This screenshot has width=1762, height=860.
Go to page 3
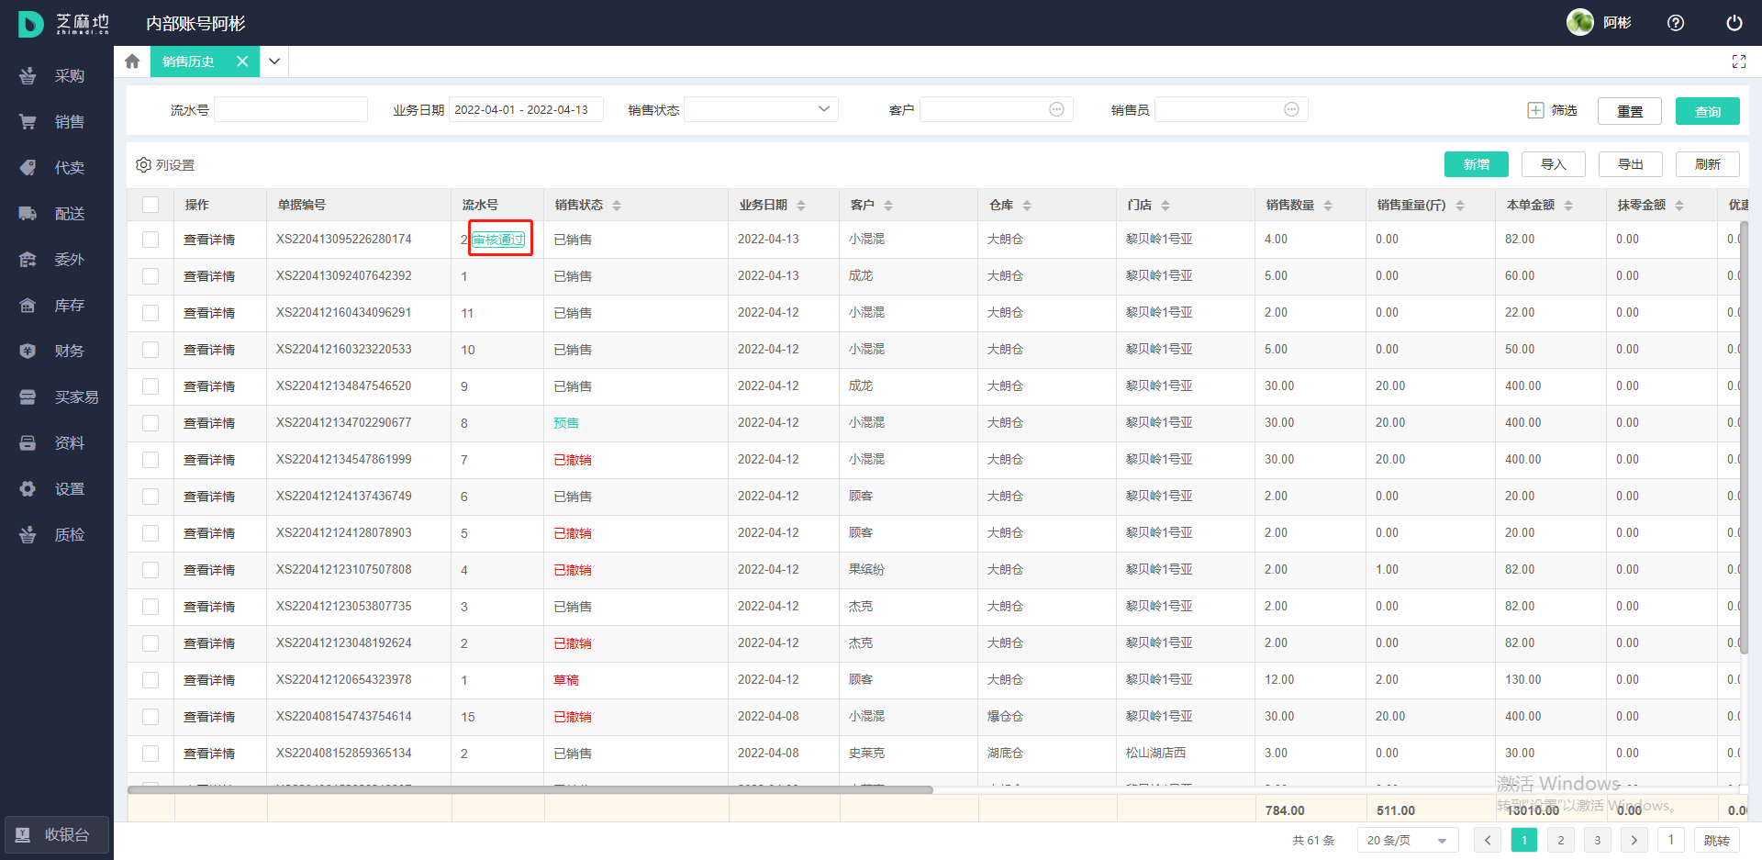tap(1597, 841)
